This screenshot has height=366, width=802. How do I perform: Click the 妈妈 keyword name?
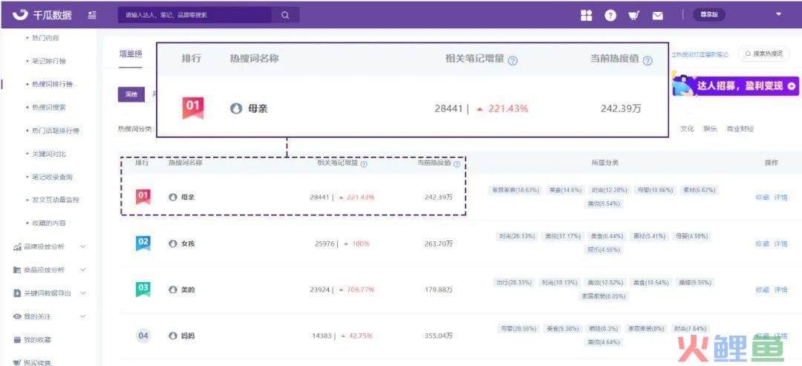[188, 336]
